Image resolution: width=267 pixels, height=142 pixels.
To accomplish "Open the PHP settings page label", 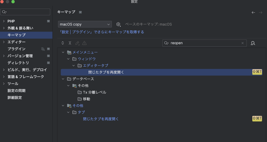I will point(11,21).
